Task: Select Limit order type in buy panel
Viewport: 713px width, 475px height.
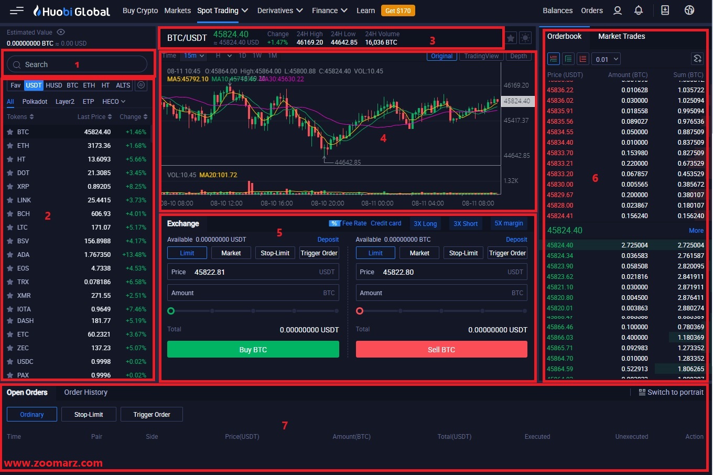Action: (187, 253)
